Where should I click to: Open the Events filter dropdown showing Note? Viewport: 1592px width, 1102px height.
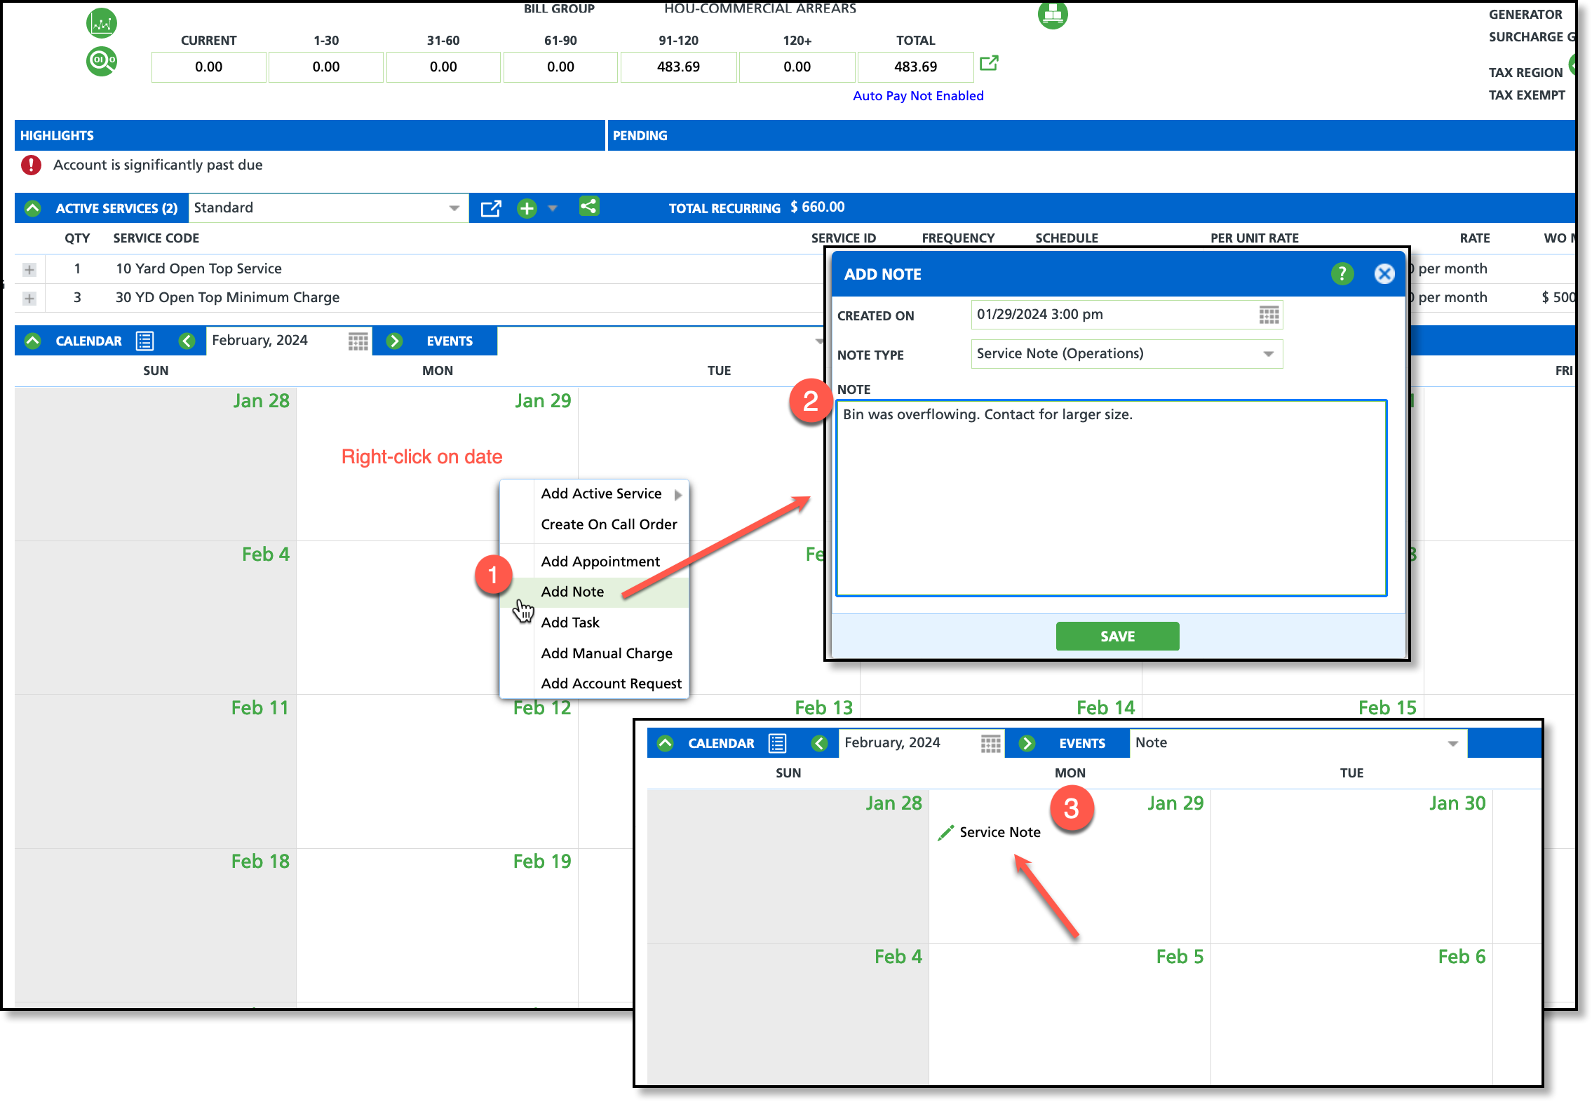tap(1452, 744)
